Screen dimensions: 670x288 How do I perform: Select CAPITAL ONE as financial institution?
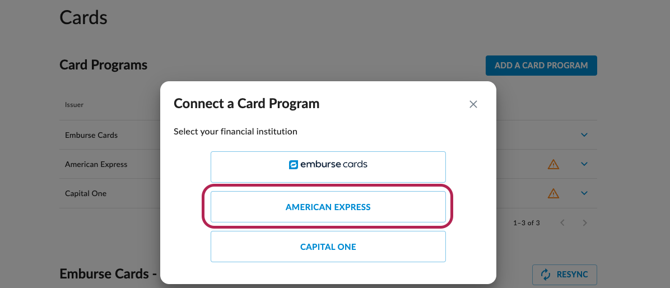[x=328, y=247]
